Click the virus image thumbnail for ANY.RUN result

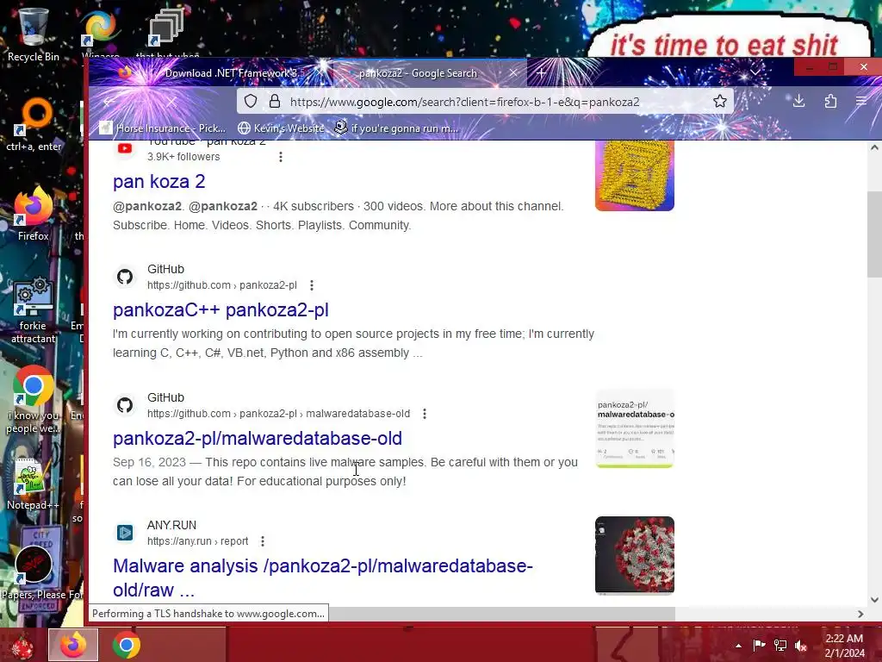point(635,556)
